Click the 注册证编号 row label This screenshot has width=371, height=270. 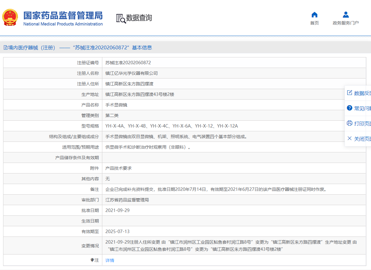(x=88, y=63)
